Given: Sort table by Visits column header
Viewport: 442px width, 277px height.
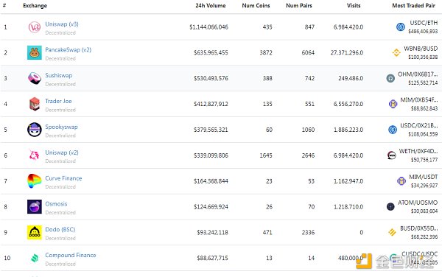Looking at the screenshot, I should click(354, 6).
